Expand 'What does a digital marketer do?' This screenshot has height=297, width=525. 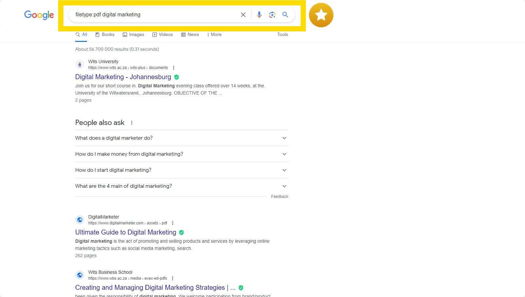point(182,138)
